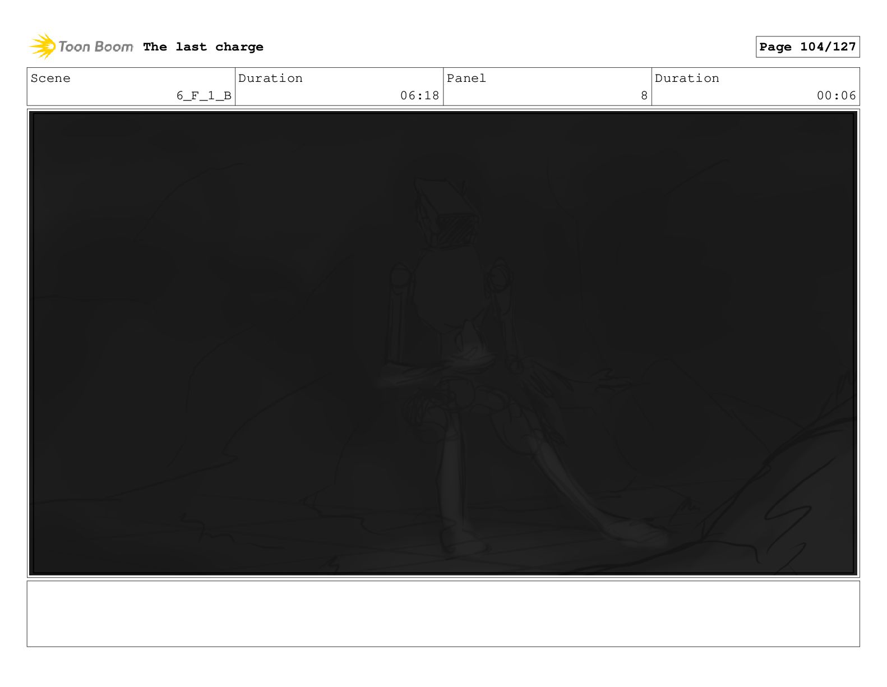Click the 'Duration' label beside Panel
Viewport: 887px width, 687px height.
point(687,79)
